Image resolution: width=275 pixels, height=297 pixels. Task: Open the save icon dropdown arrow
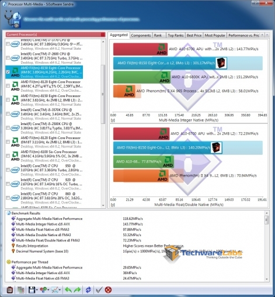point(37,290)
